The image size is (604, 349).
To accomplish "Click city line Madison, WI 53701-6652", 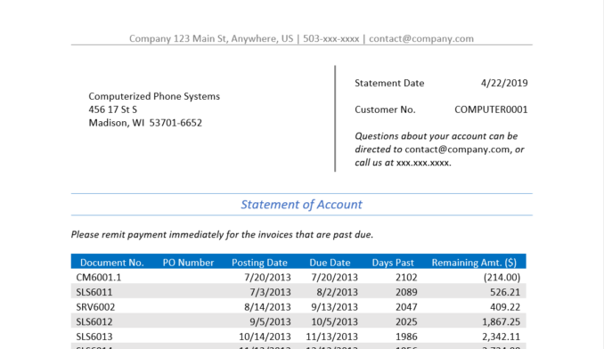I will click(145, 123).
